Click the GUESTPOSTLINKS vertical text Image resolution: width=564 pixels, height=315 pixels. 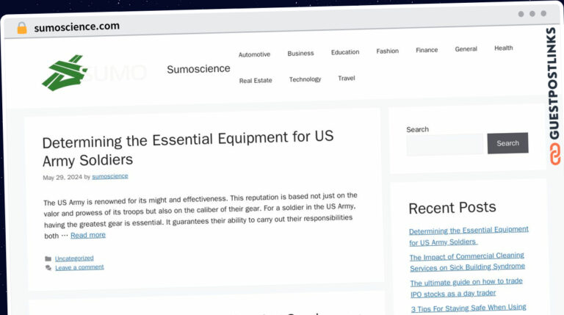[x=553, y=84]
